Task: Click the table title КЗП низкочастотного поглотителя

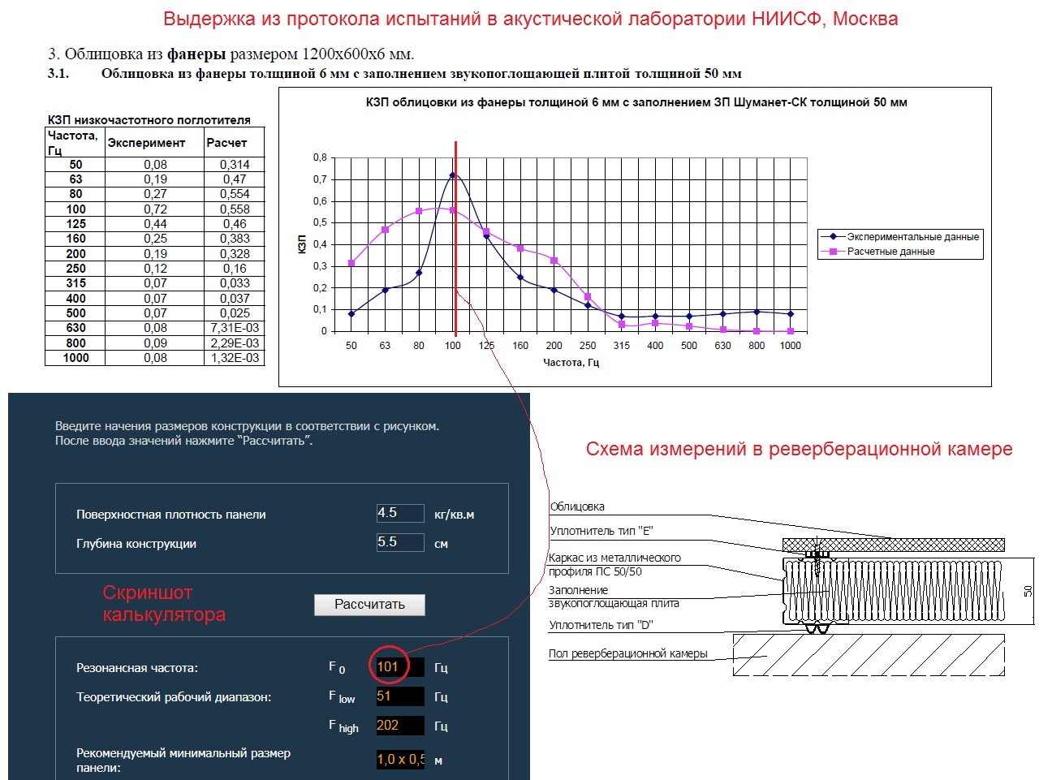Action: pos(149,120)
